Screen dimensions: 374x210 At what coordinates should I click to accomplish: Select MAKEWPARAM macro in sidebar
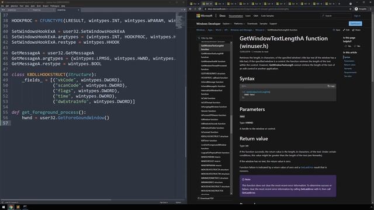[211, 165]
